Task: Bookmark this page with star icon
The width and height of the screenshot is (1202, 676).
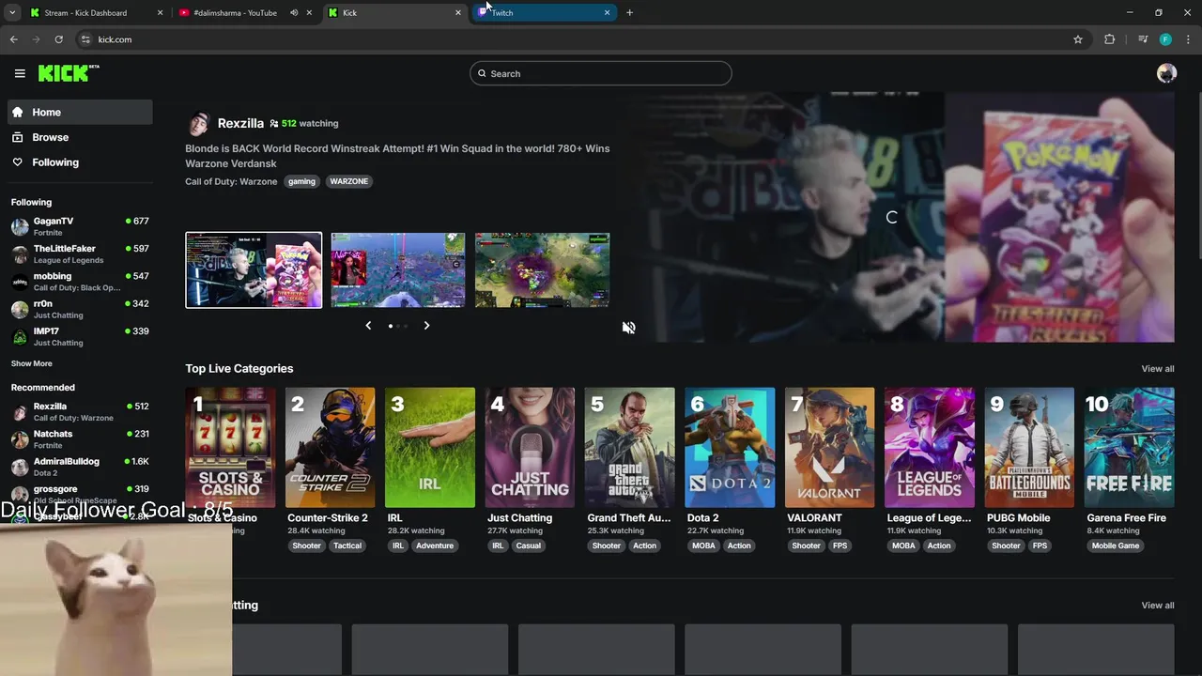Action: pos(1078,39)
